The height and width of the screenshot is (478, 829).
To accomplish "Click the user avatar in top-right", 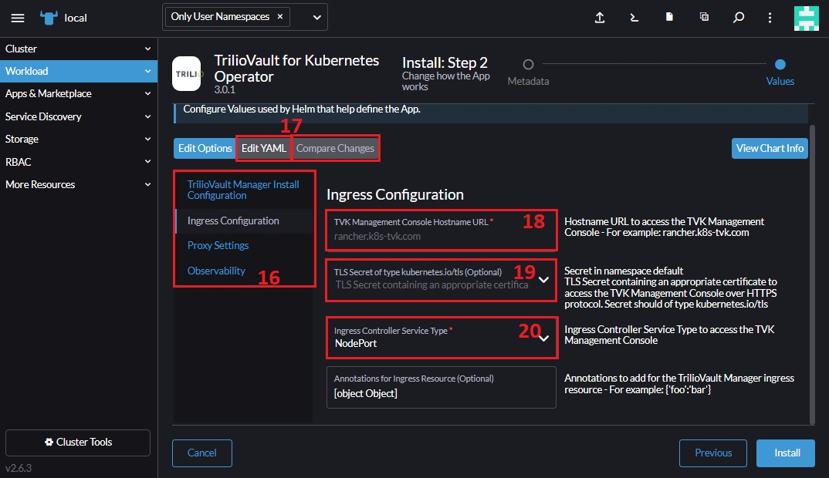I will click(x=807, y=18).
